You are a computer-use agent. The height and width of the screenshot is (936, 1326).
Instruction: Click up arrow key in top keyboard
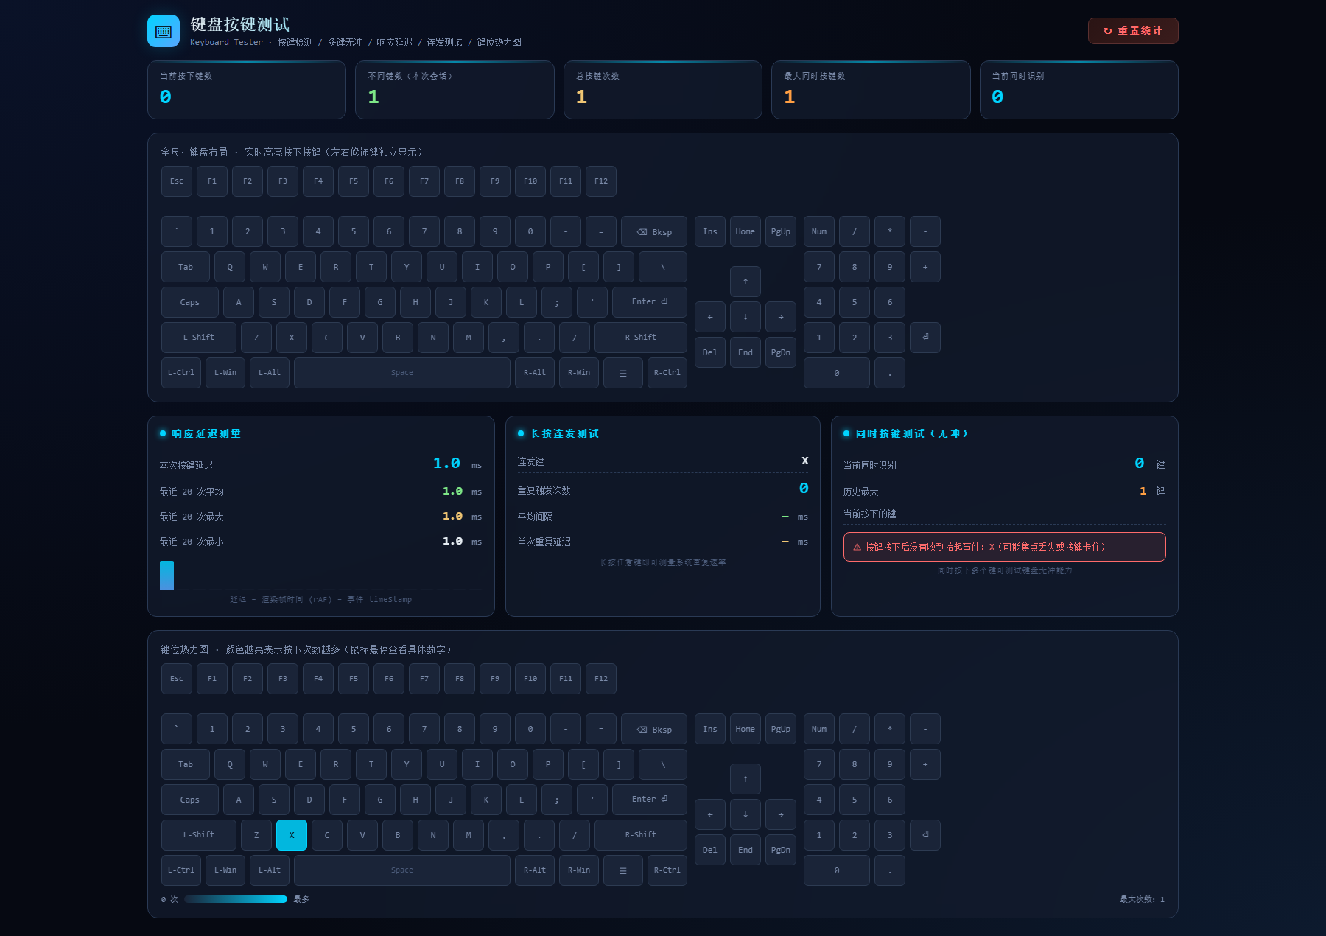coord(746,282)
